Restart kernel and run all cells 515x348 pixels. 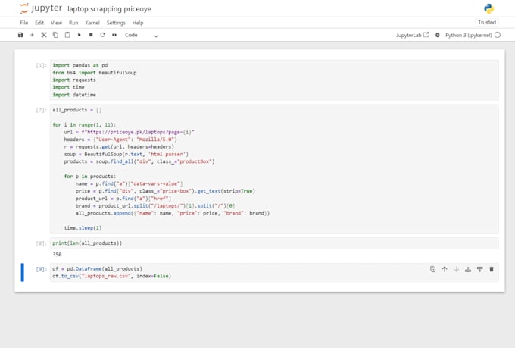[114, 35]
